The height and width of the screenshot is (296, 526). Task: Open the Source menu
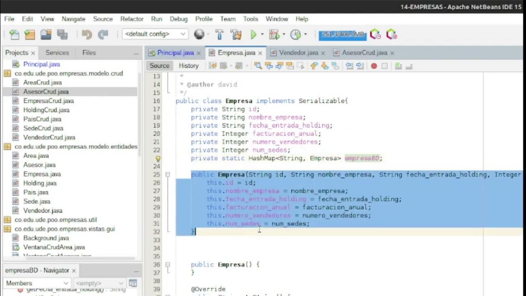pyautogui.click(x=103, y=19)
